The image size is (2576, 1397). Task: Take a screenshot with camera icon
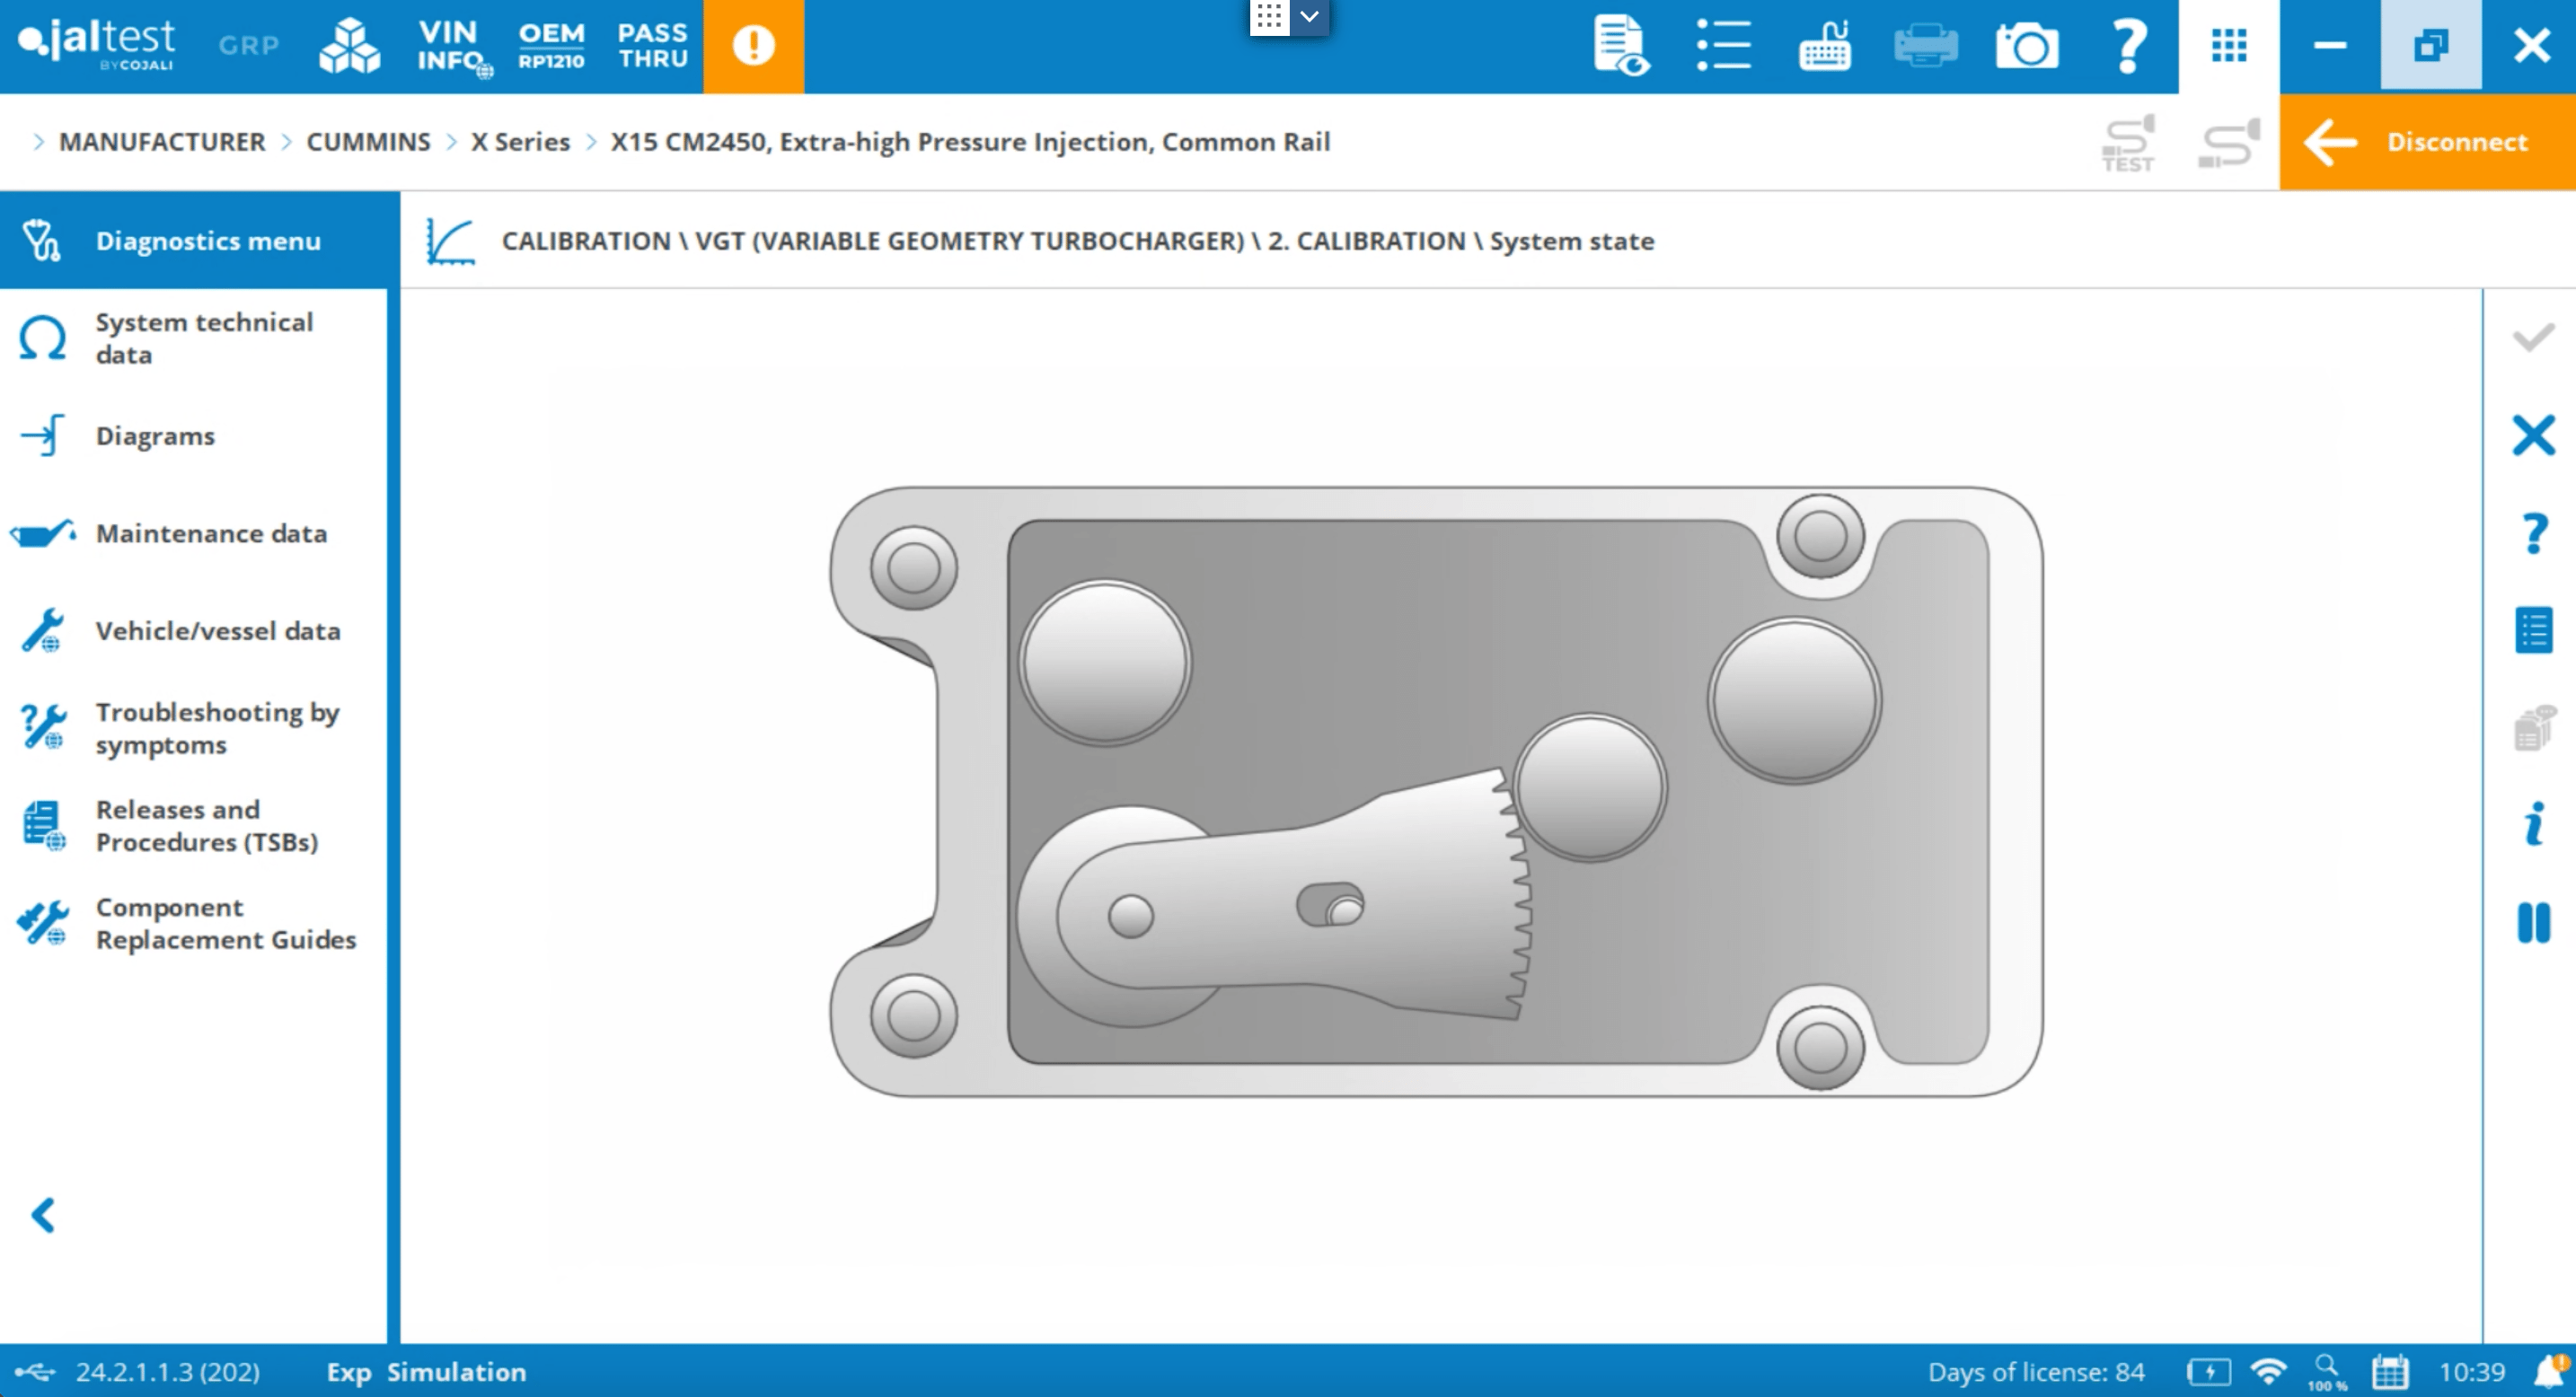2026,46
